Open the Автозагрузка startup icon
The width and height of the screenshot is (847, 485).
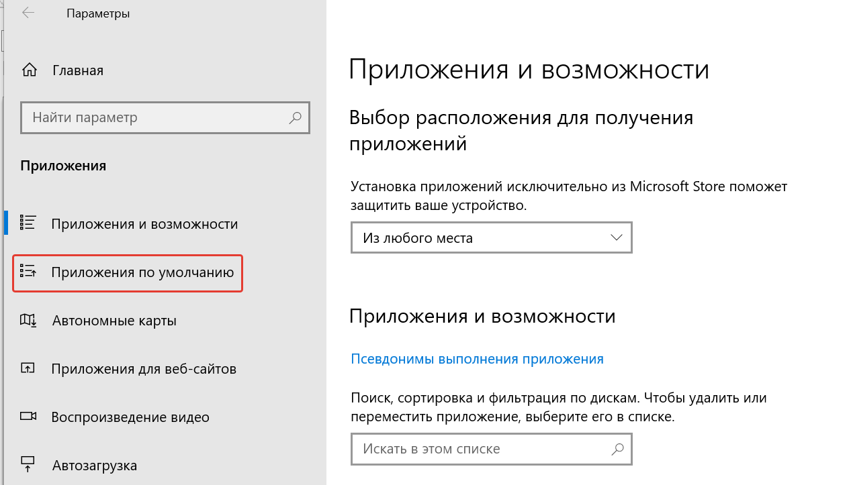click(28, 464)
